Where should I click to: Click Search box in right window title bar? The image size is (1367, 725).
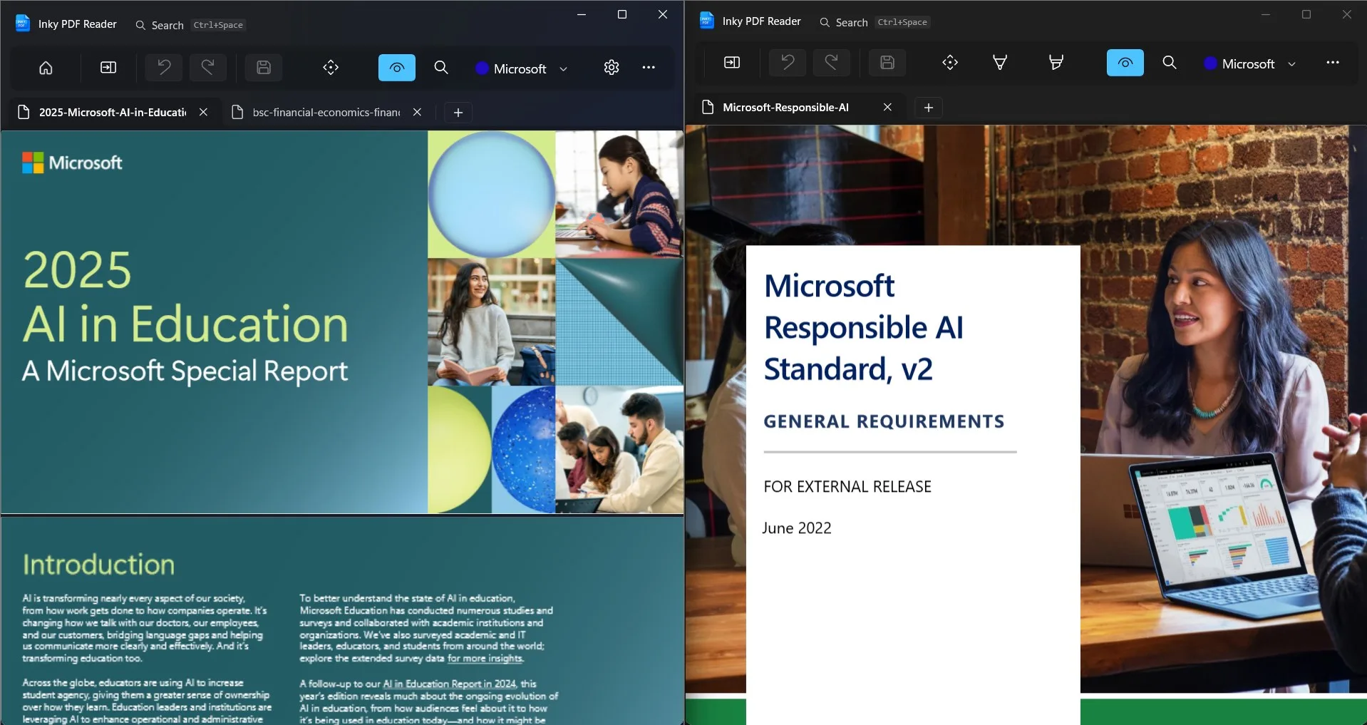click(x=875, y=22)
